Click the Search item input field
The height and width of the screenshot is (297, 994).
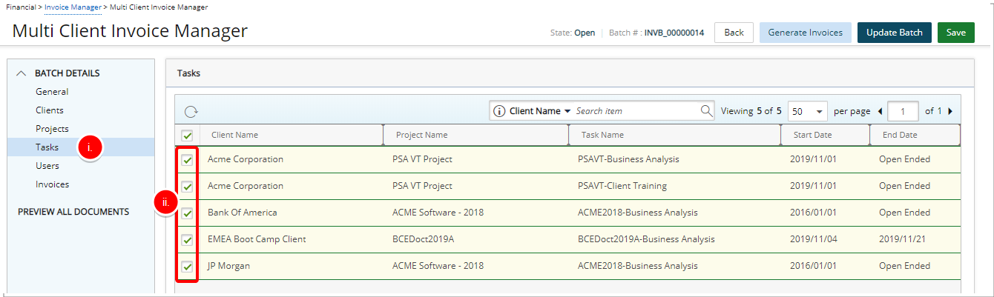pos(636,111)
